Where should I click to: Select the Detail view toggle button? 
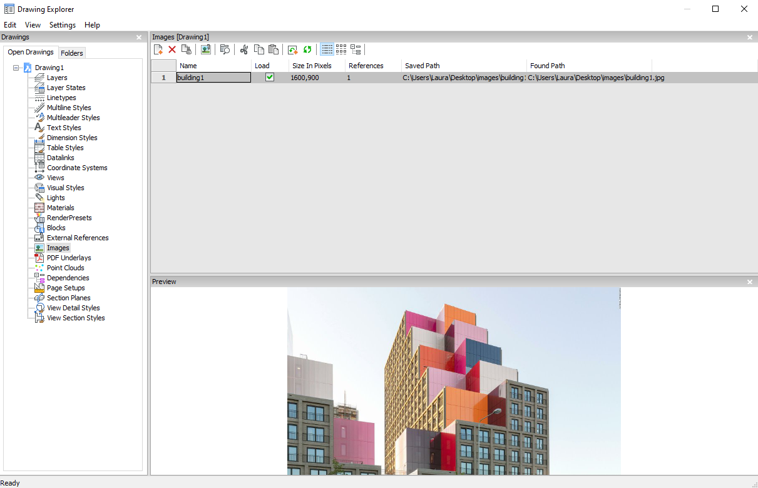[x=327, y=49]
